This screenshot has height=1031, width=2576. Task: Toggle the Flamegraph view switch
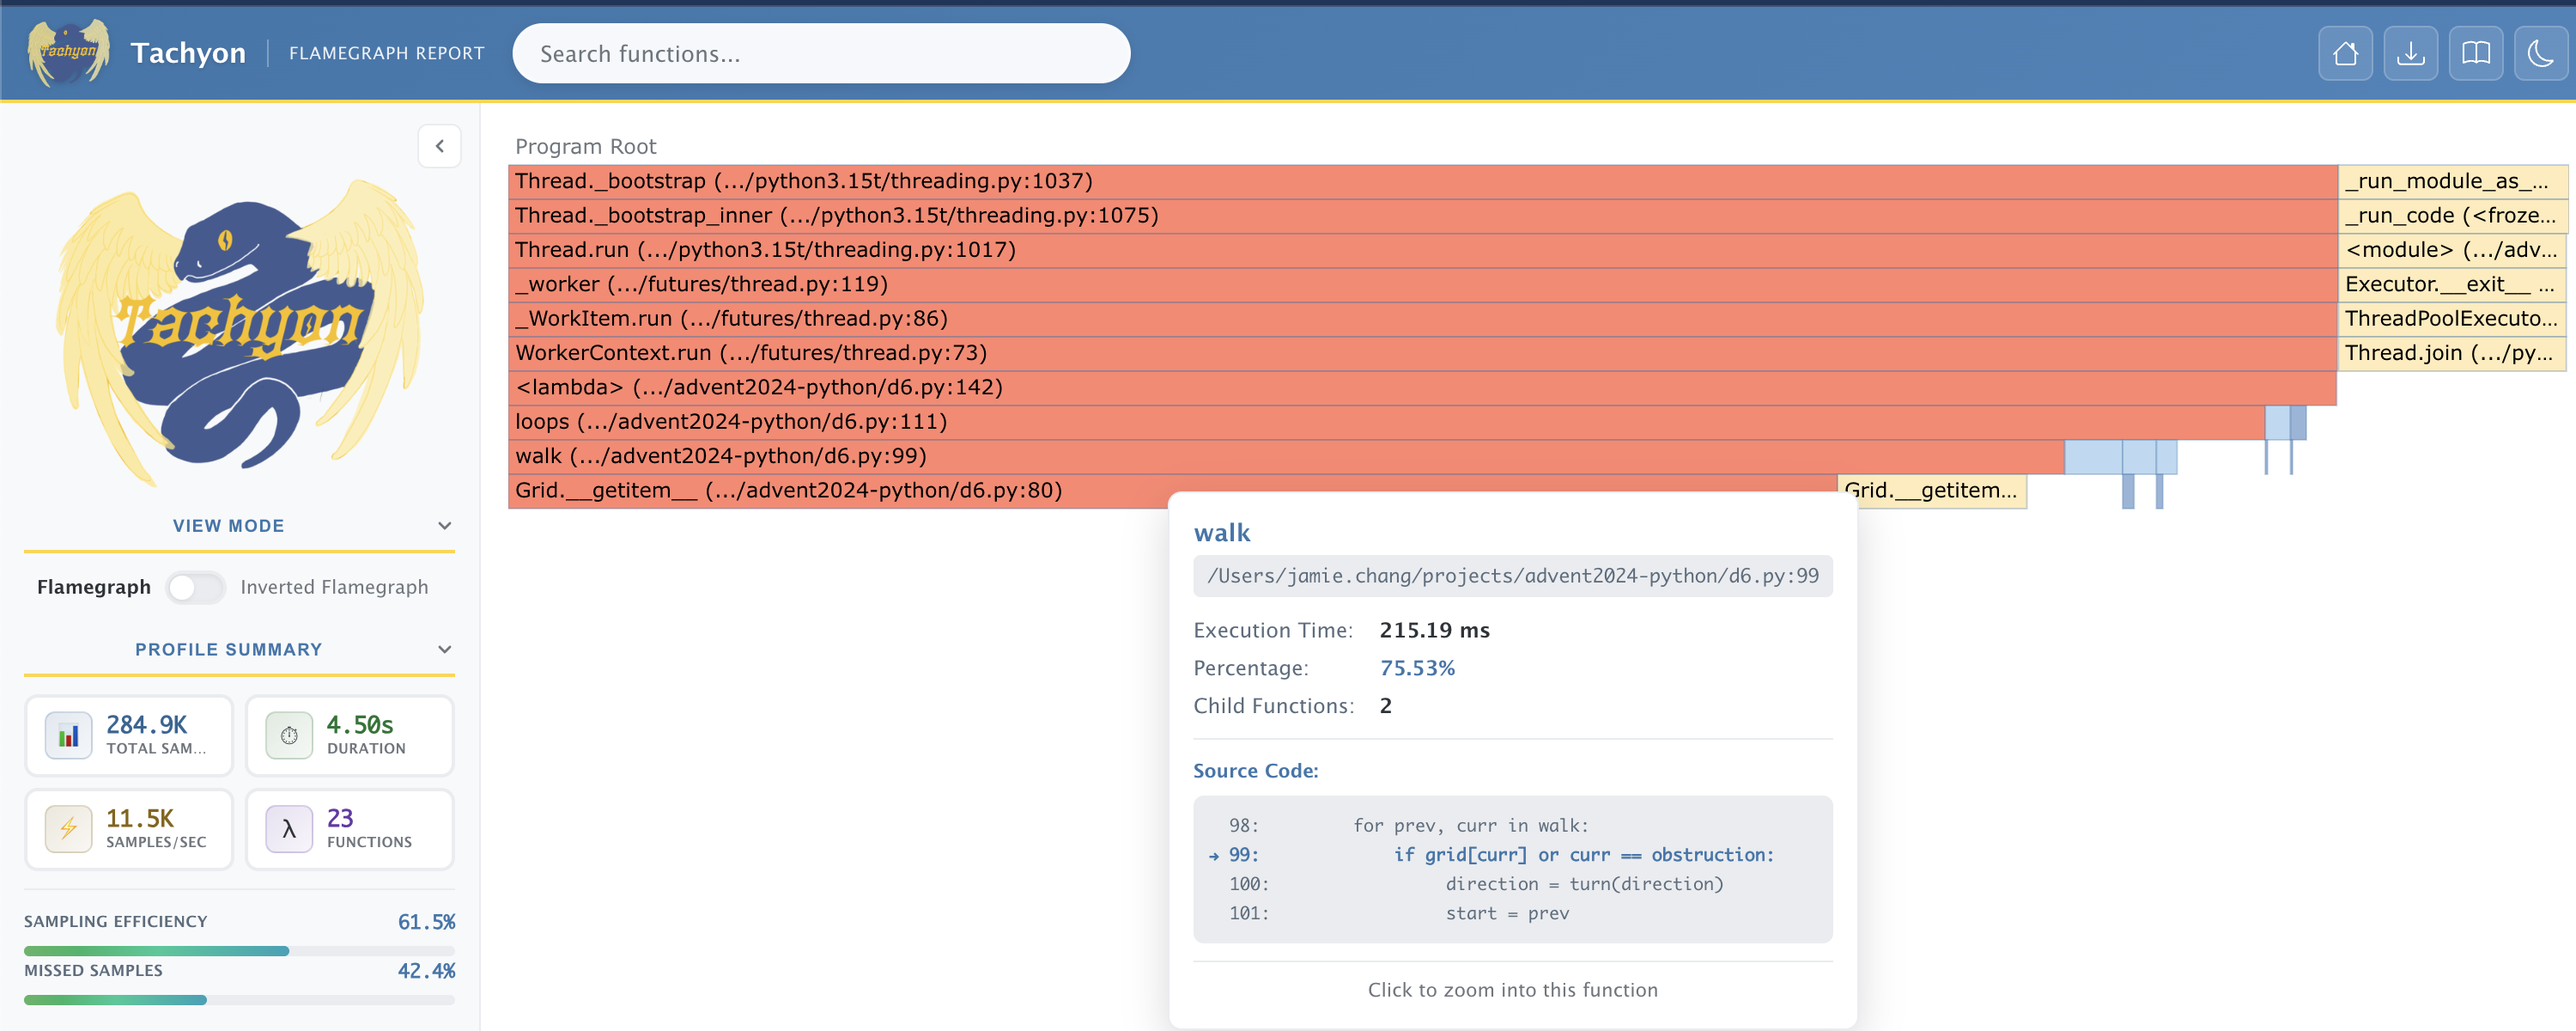click(x=195, y=588)
